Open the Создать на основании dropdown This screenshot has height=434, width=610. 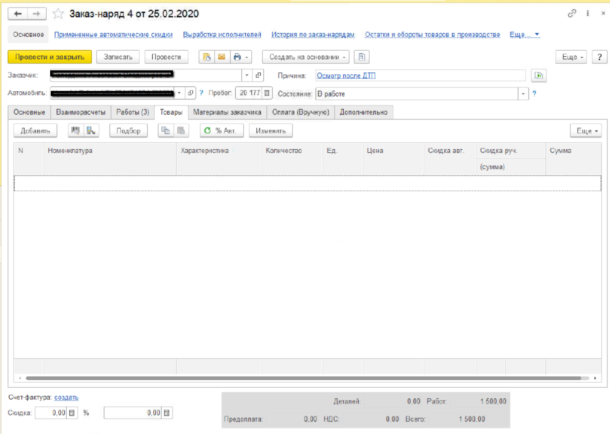click(306, 57)
